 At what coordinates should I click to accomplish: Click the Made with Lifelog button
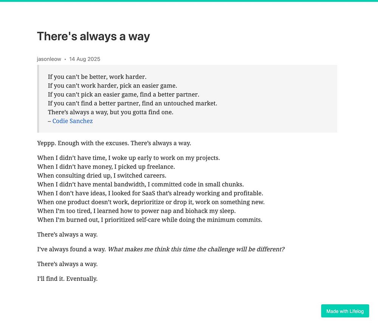coord(345,311)
